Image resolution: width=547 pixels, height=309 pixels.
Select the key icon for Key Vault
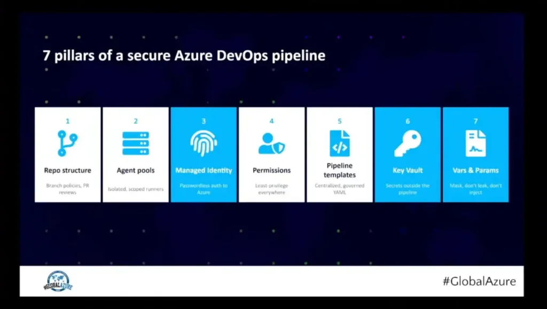[x=408, y=143]
